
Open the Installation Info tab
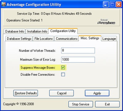(37, 31)
